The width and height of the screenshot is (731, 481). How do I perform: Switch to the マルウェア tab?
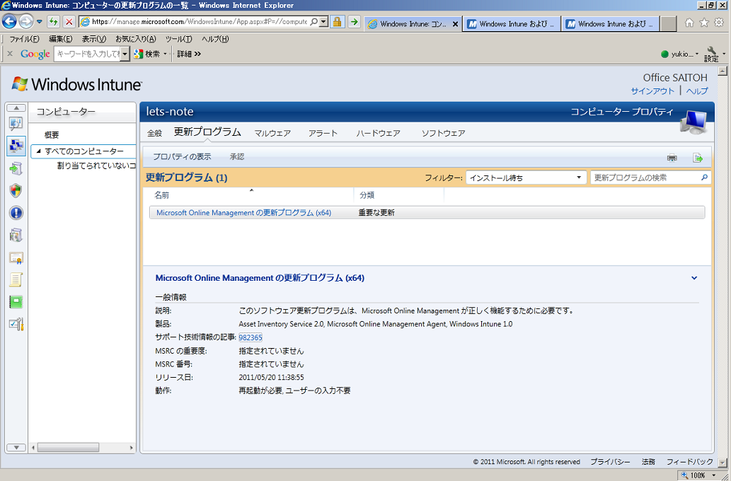tap(272, 133)
